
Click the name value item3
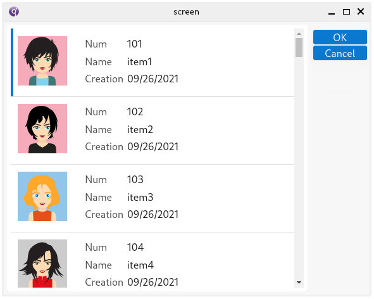point(140,198)
